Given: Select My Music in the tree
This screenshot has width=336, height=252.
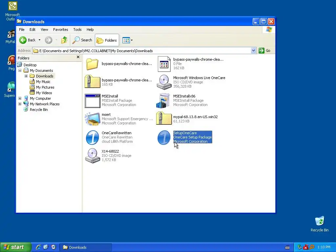Looking at the screenshot, I should tap(43, 82).
